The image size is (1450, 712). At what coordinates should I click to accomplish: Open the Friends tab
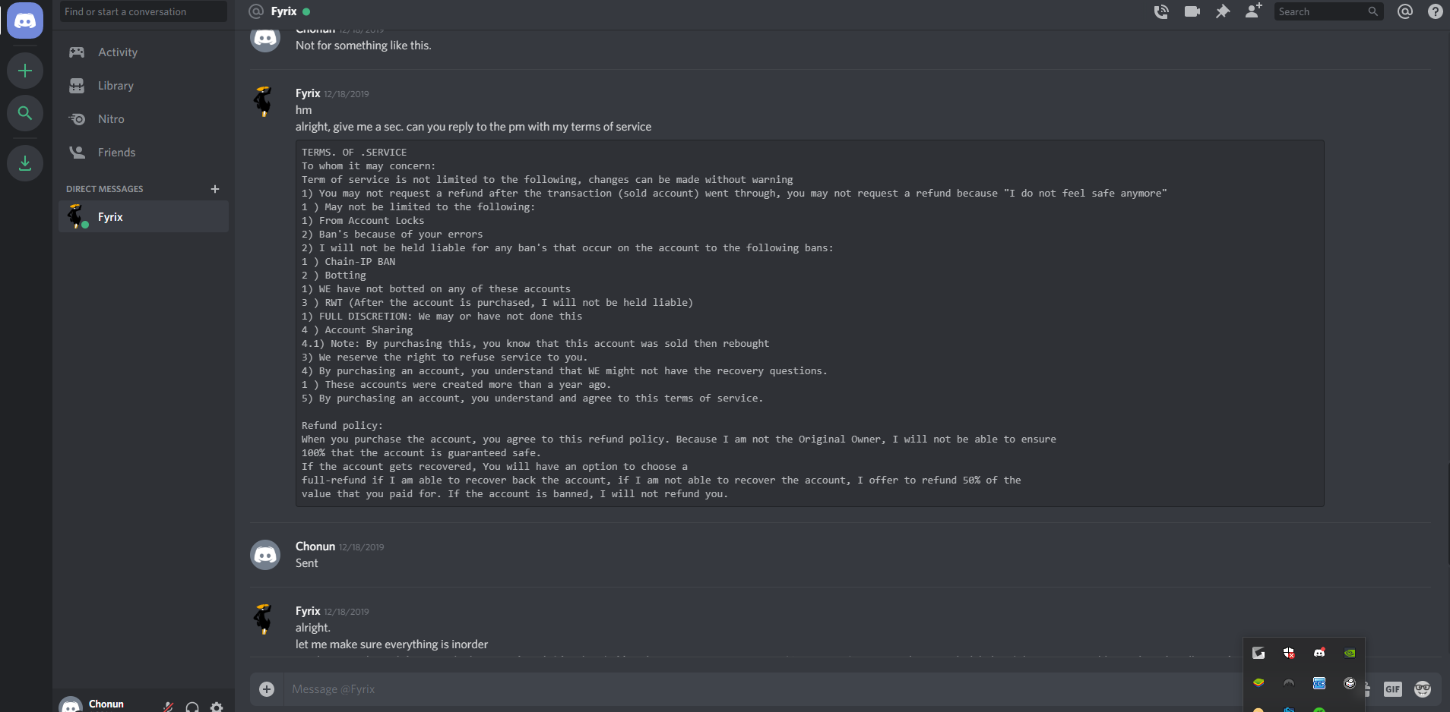click(116, 153)
